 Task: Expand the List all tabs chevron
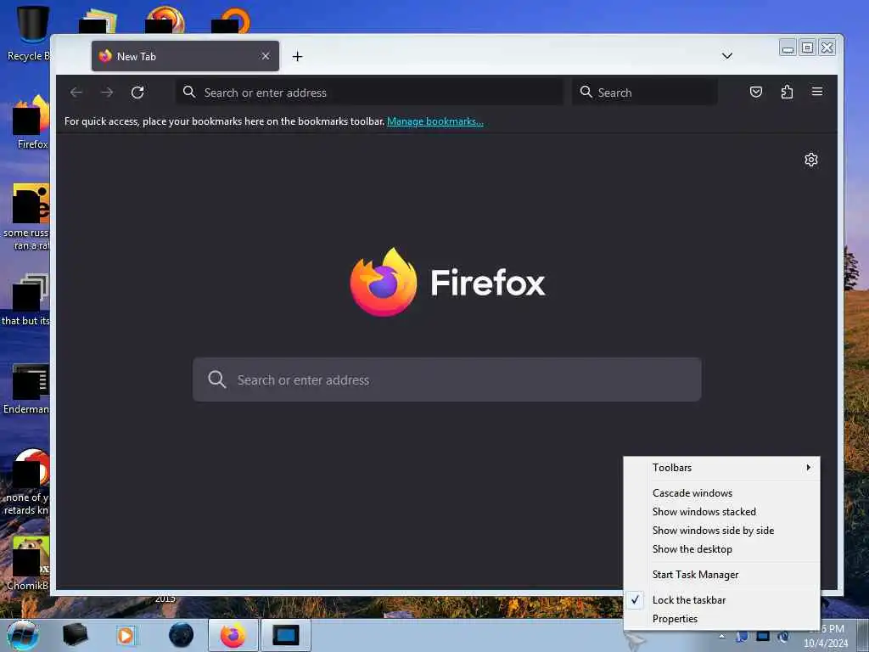(x=727, y=56)
